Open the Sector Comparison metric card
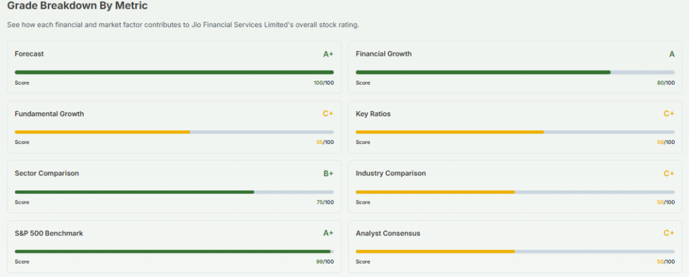 pyautogui.click(x=174, y=186)
